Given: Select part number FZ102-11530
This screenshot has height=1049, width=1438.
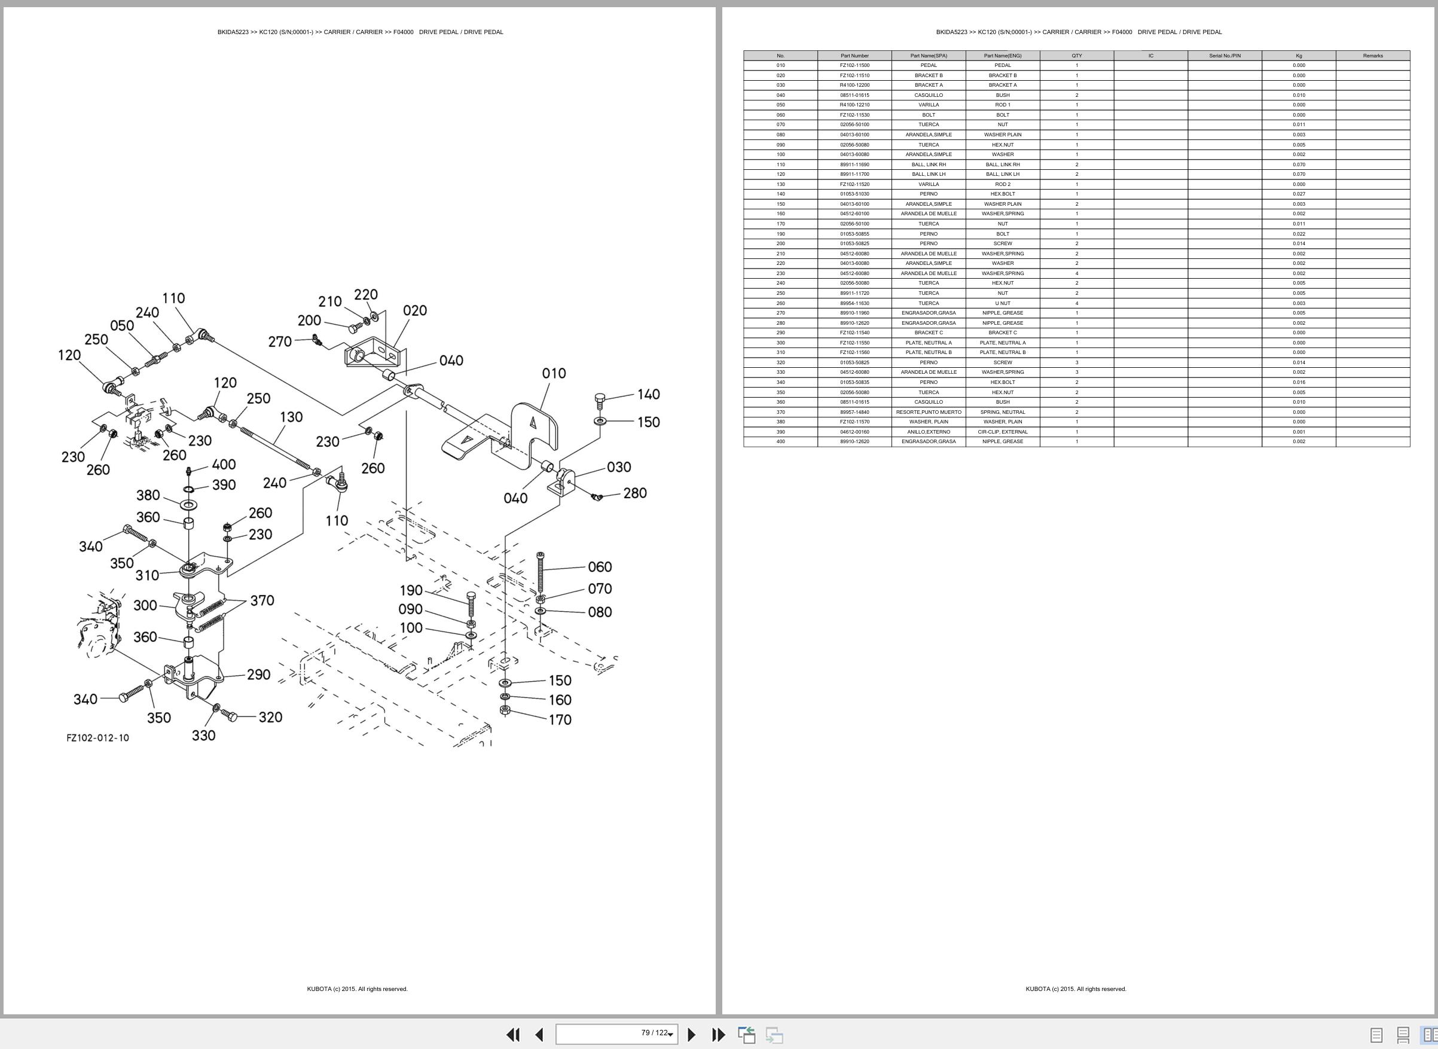Looking at the screenshot, I should pyautogui.click(x=854, y=115).
